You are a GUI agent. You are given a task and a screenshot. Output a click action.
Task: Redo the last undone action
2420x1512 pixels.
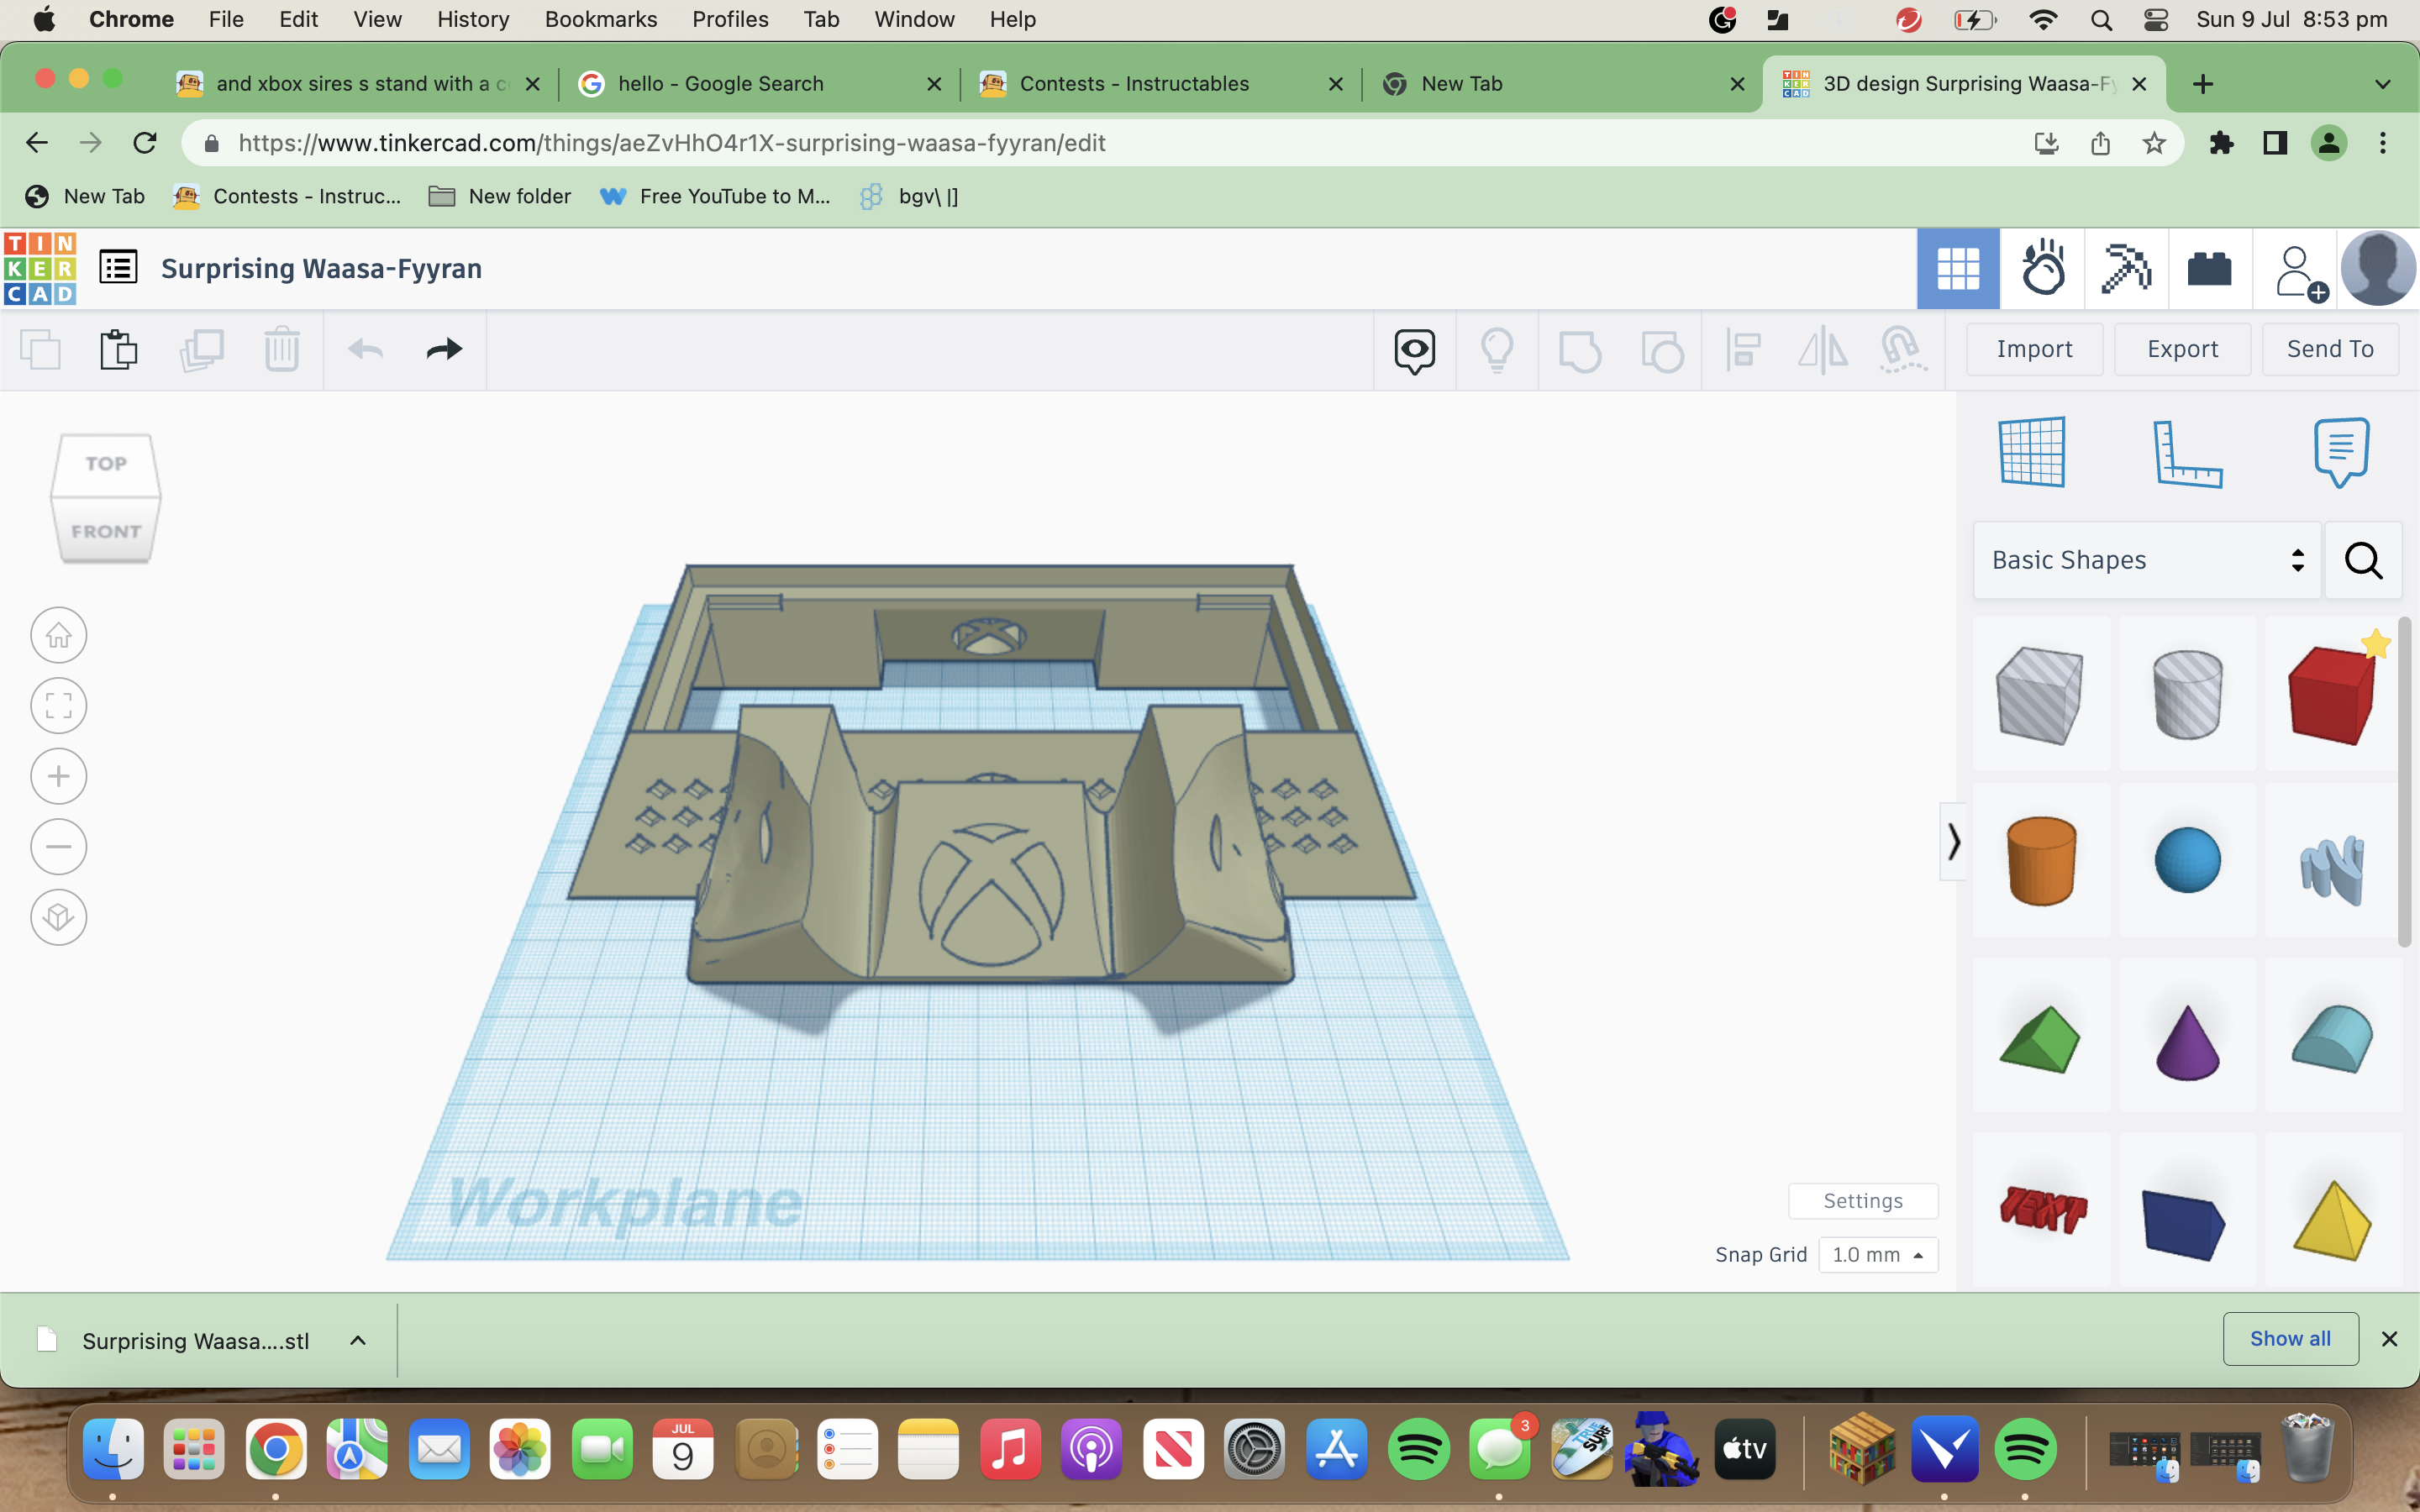coord(444,349)
